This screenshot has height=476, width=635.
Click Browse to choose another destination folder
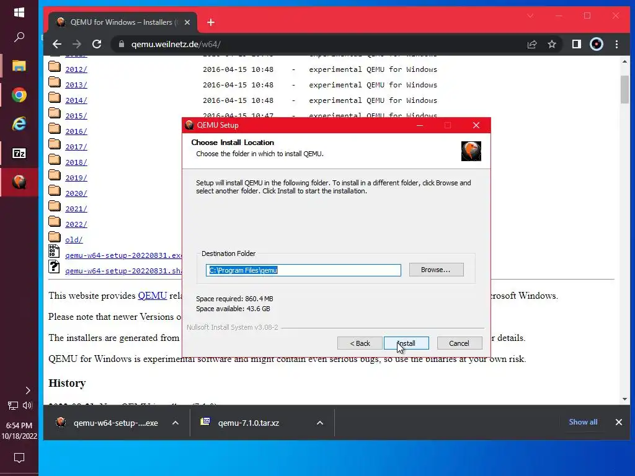436,270
